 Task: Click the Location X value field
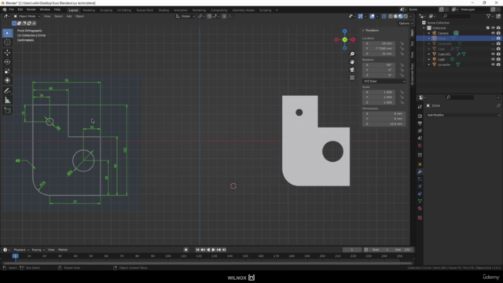point(379,44)
